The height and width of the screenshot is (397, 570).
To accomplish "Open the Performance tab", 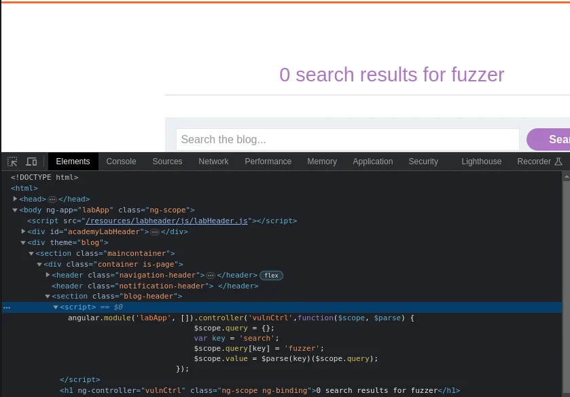I will [x=268, y=162].
